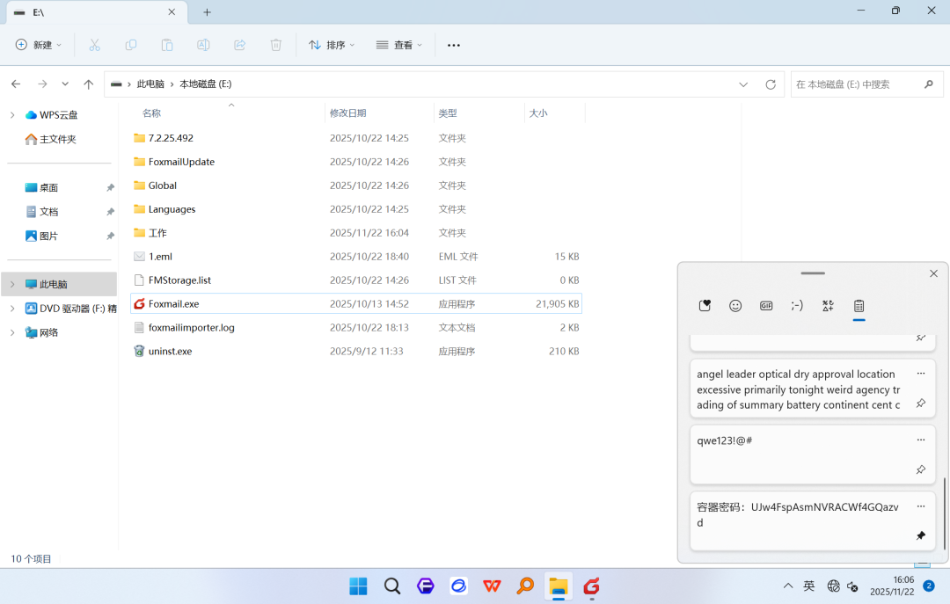
Task: Open the kaomoji tab
Action: click(x=797, y=306)
